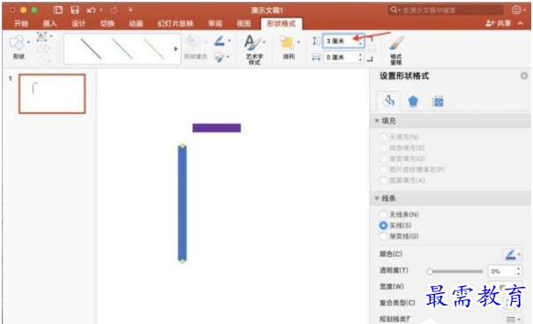Select the 无线条(N) radio button
The height and width of the screenshot is (324, 533).
[x=383, y=215]
